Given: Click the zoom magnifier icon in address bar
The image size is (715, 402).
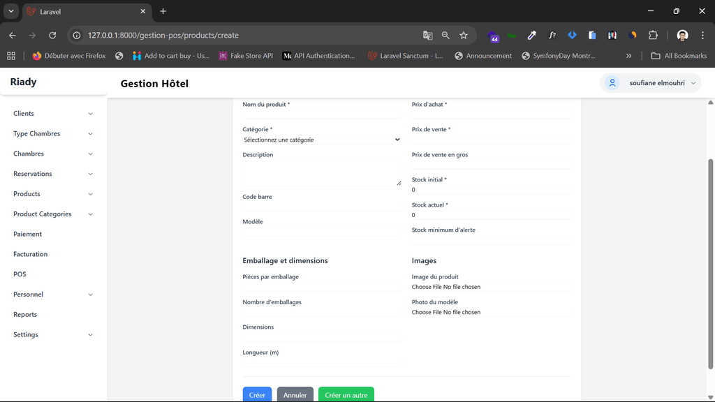Looking at the screenshot, I should pos(445,36).
